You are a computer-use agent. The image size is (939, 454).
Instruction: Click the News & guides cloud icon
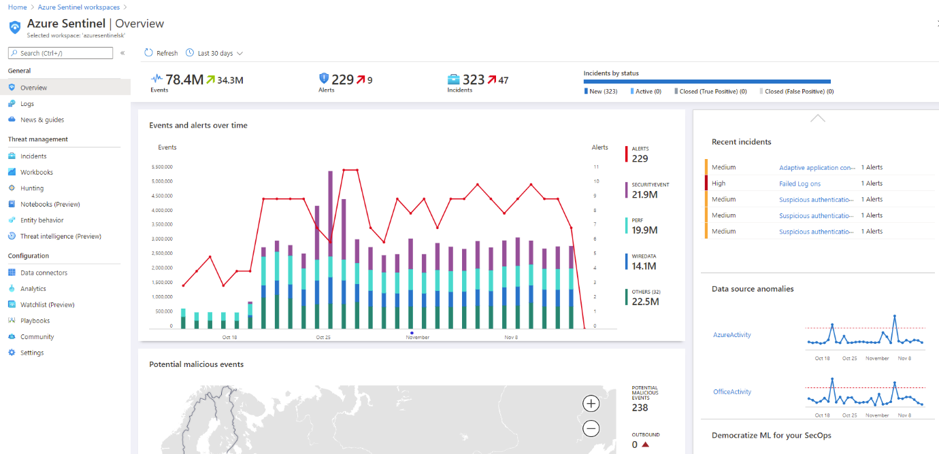point(12,120)
